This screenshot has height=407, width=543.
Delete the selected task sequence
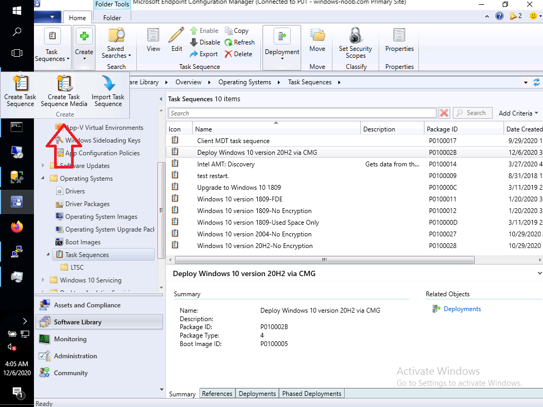click(x=238, y=54)
